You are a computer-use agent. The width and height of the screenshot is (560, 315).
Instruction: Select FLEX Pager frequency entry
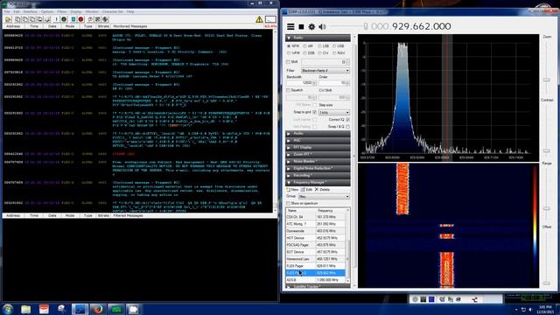316,266
